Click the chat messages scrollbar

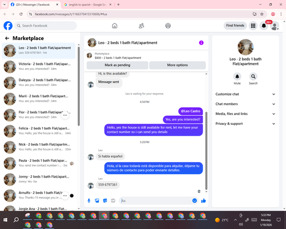coord(206,151)
